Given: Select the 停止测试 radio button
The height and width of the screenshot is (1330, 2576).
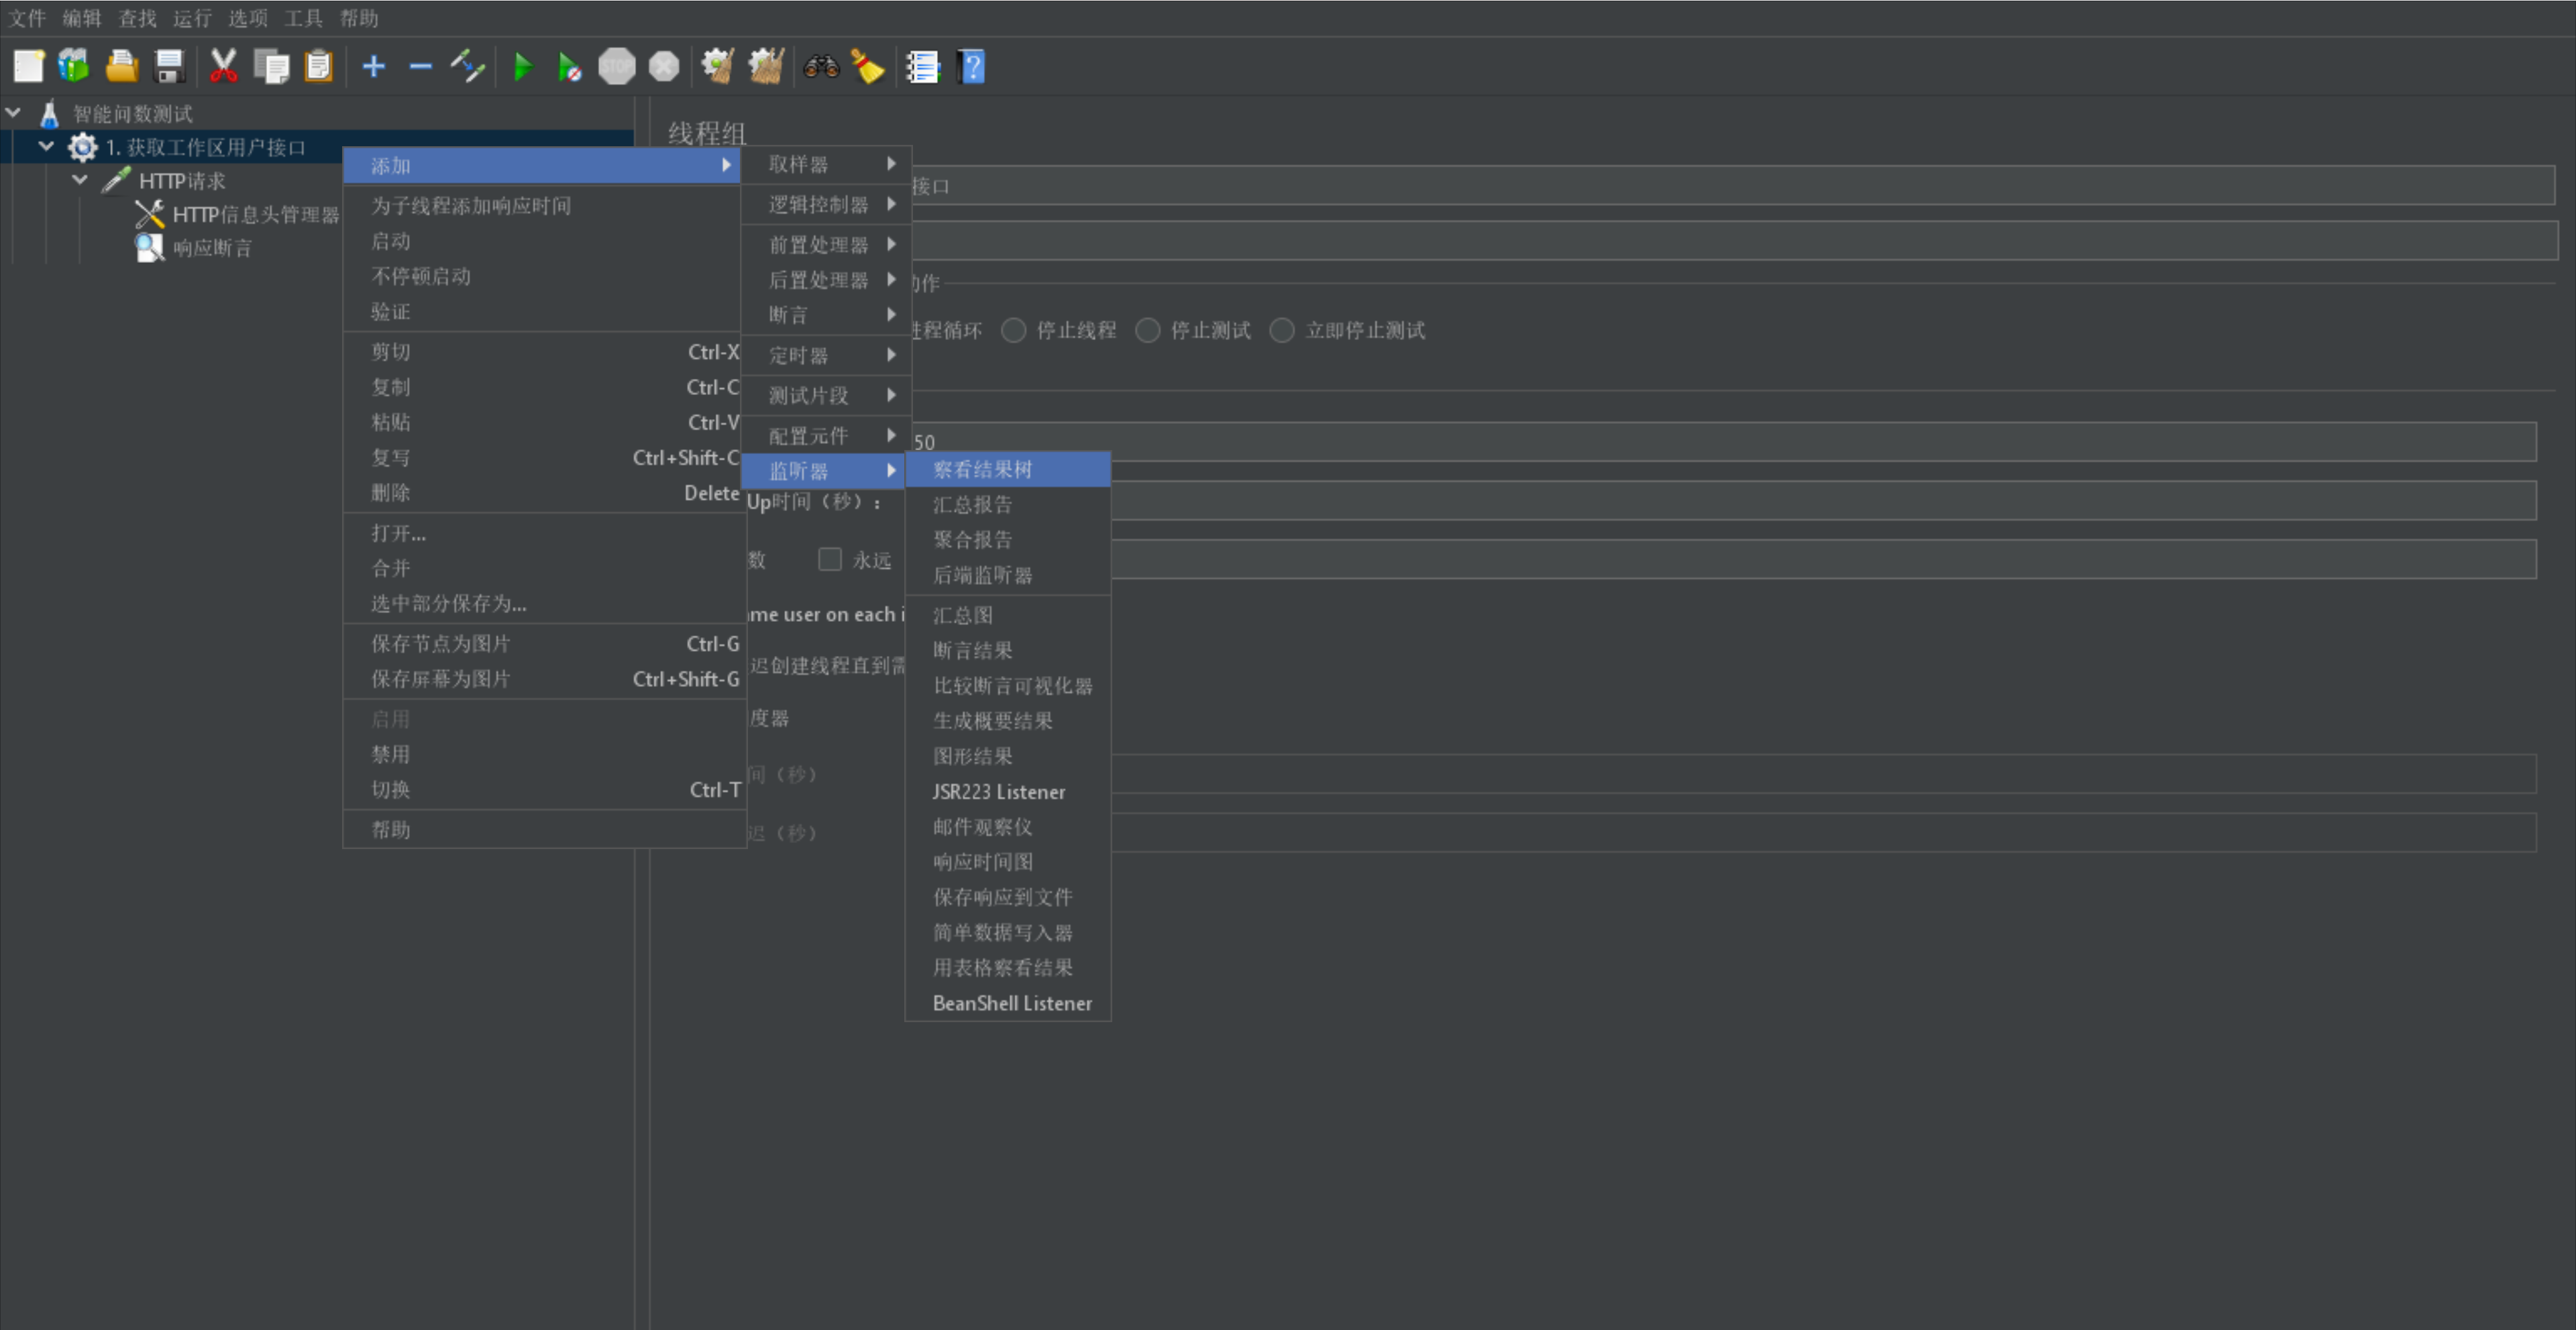Looking at the screenshot, I should click(1147, 330).
